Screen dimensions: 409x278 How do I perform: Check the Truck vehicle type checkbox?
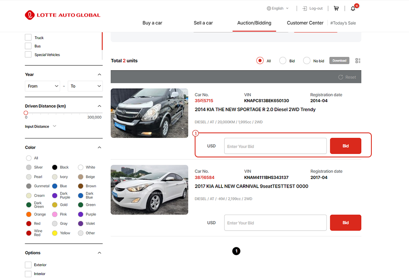(x=28, y=38)
